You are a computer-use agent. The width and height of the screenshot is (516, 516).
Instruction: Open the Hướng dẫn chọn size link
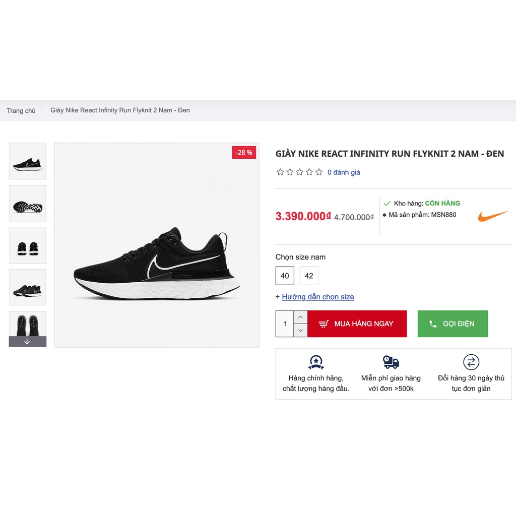(318, 297)
